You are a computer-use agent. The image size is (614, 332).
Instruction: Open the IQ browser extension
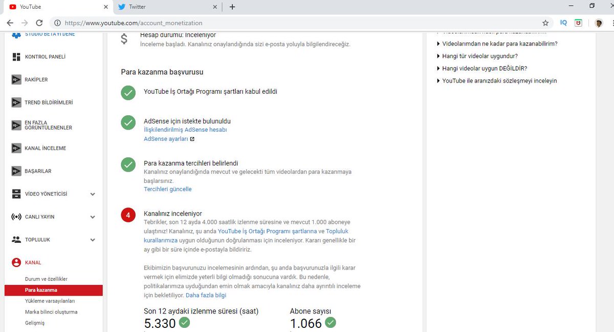pyautogui.click(x=563, y=23)
